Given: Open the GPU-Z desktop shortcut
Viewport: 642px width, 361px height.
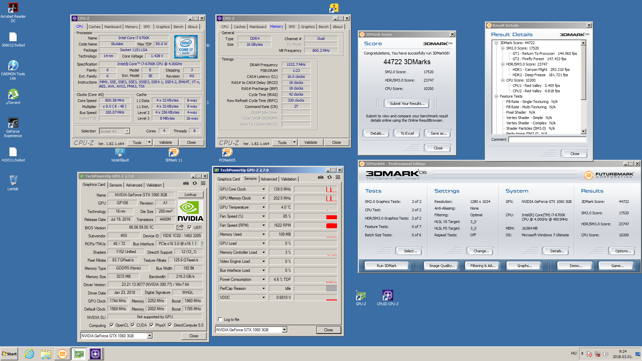Looking at the screenshot, I should tap(361, 298).
